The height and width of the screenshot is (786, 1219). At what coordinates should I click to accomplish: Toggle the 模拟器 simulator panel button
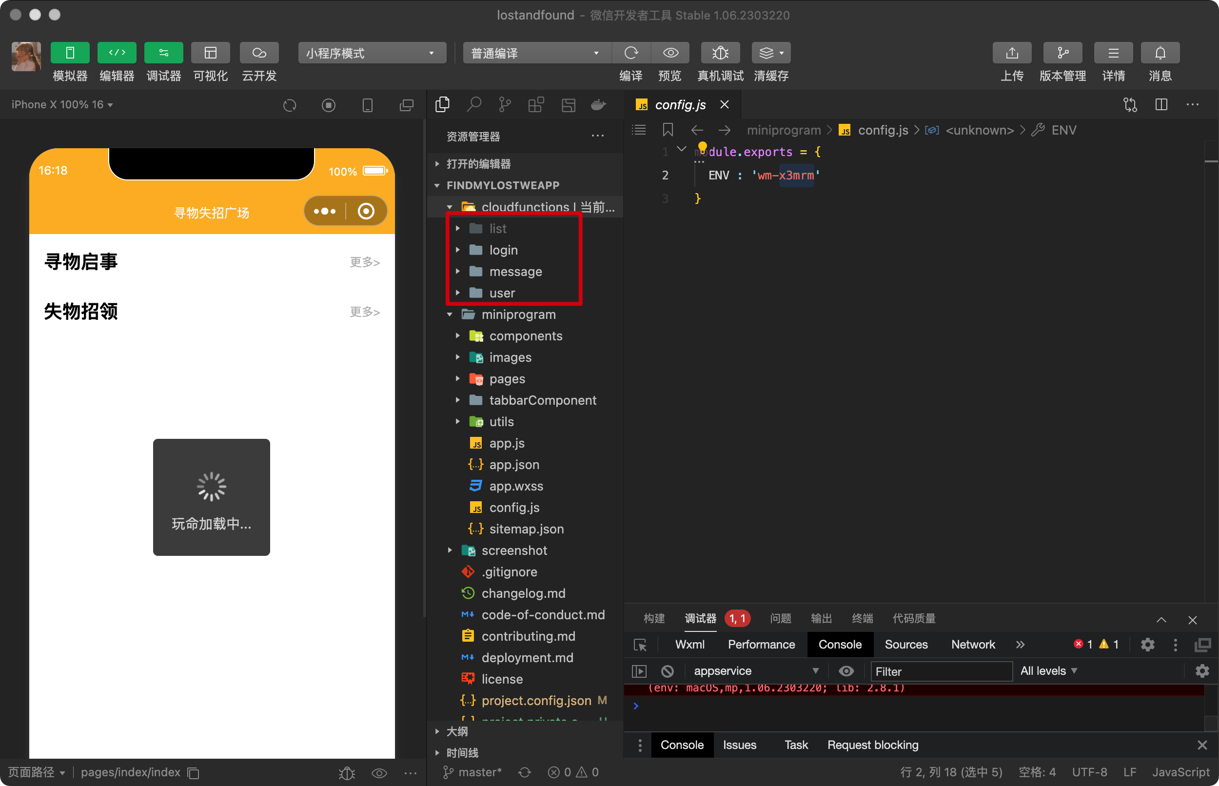click(x=70, y=53)
